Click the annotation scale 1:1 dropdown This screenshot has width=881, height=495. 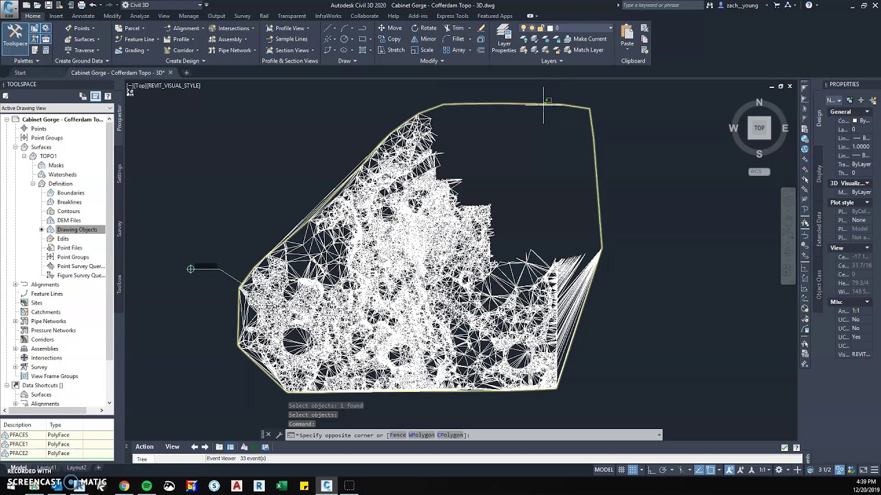click(764, 470)
